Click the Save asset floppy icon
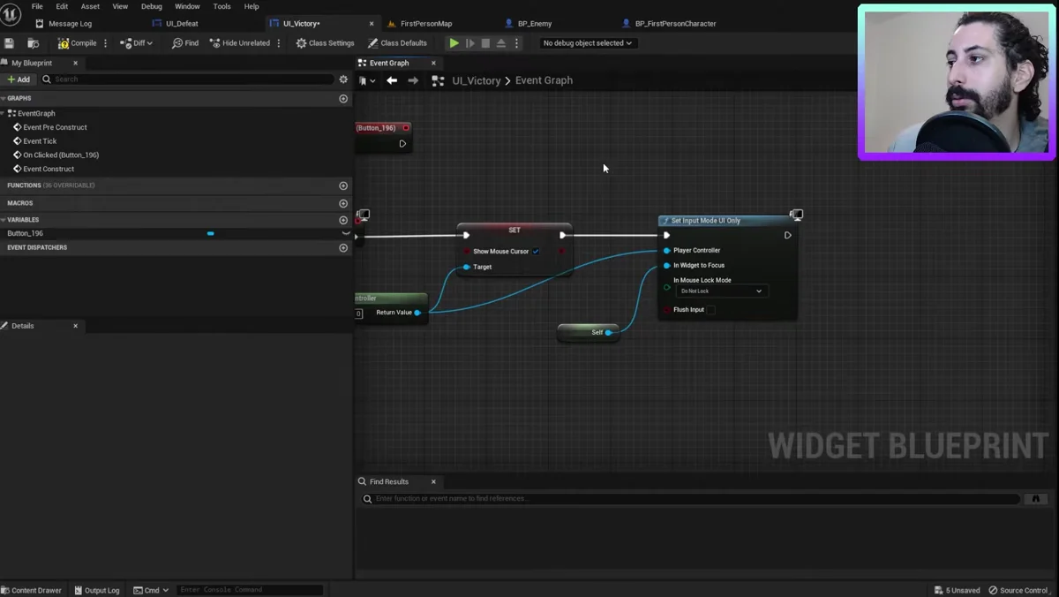Image resolution: width=1059 pixels, height=597 pixels. click(x=9, y=43)
